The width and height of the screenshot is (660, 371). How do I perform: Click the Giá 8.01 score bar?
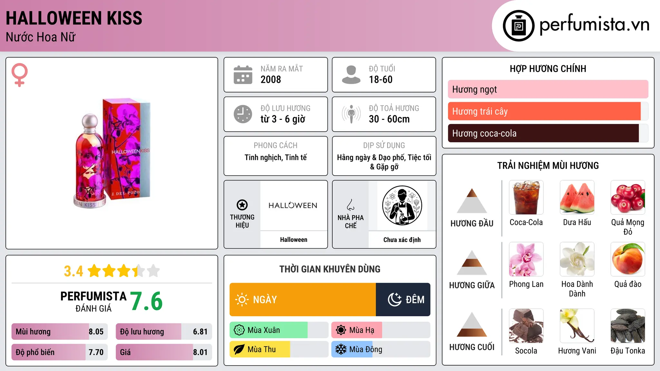(x=164, y=352)
